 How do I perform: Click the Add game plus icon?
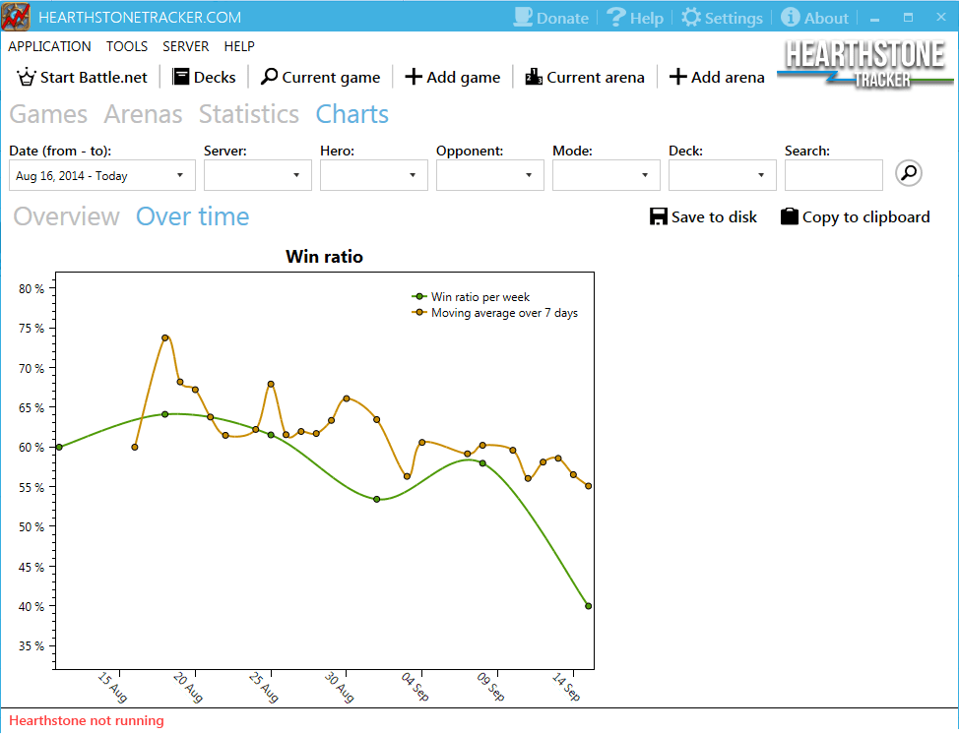pyautogui.click(x=413, y=77)
